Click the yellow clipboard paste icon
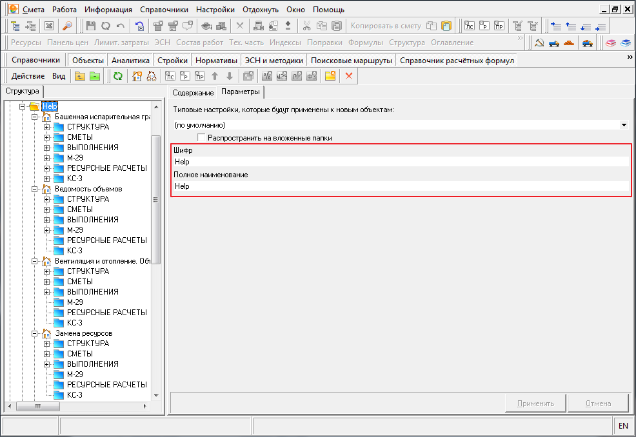 [446, 26]
